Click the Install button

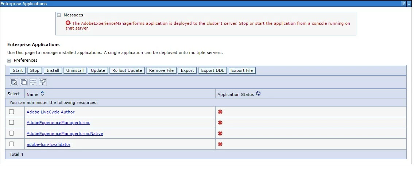[53, 70]
